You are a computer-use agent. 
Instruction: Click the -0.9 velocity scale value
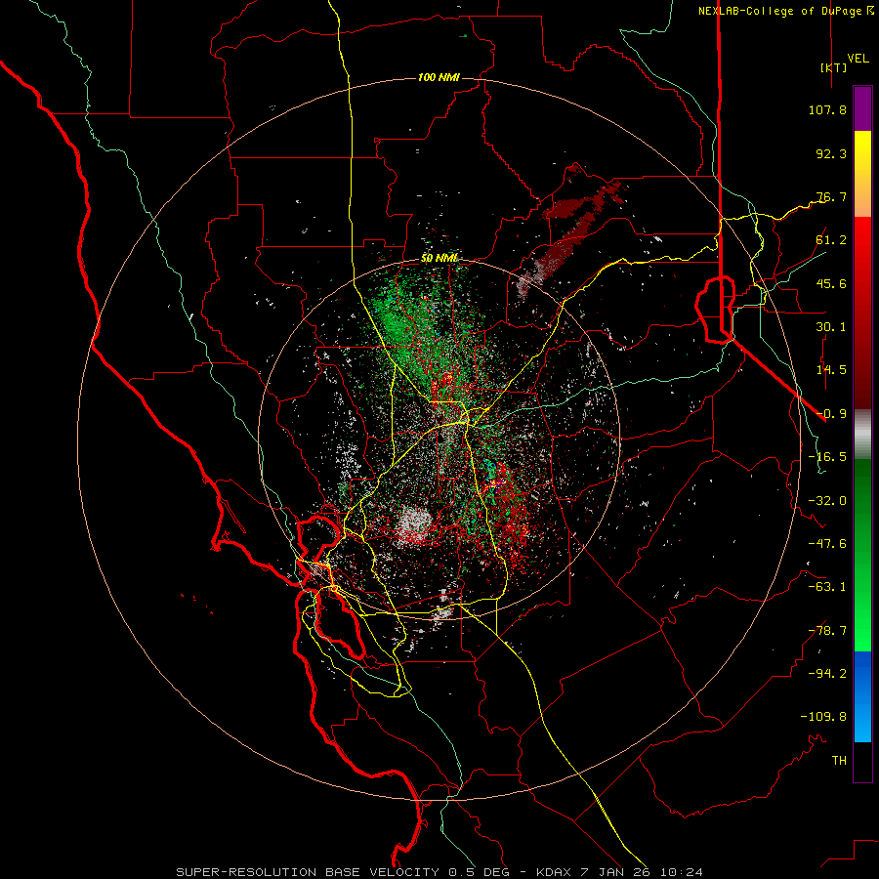click(x=831, y=414)
